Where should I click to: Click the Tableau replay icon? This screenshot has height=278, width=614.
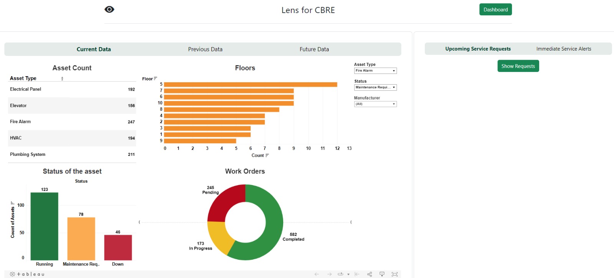click(340, 274)
